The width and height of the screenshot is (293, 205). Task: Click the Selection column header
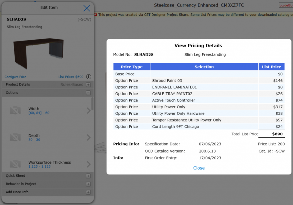click(x=204, y=67)
